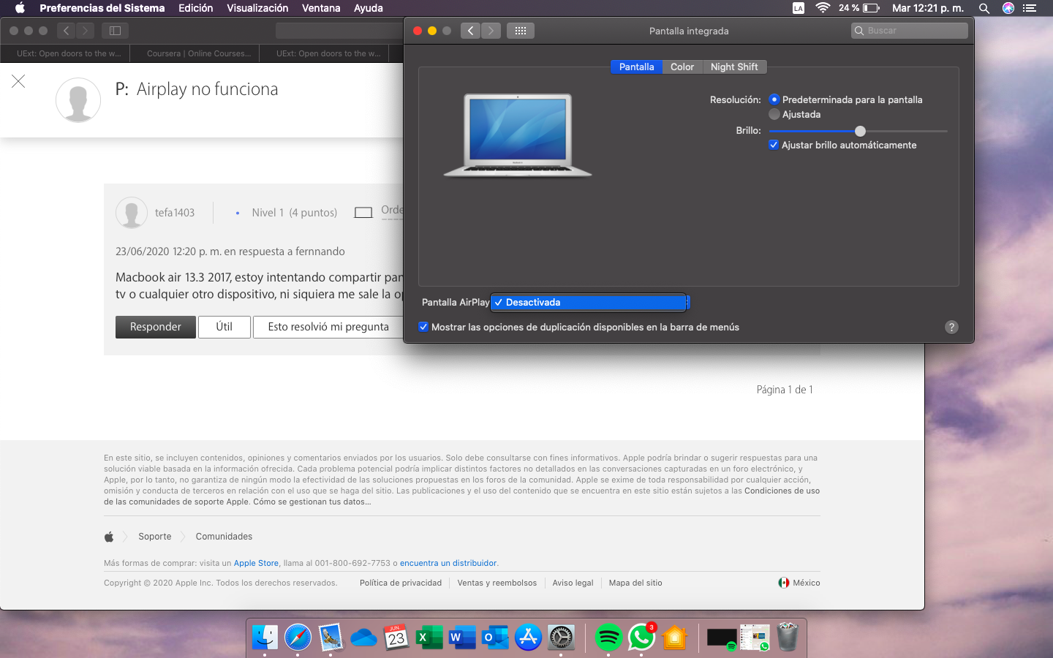1053x658 pixels.
Task: Switch to the Color tab
Action: (x=682, y=67)
